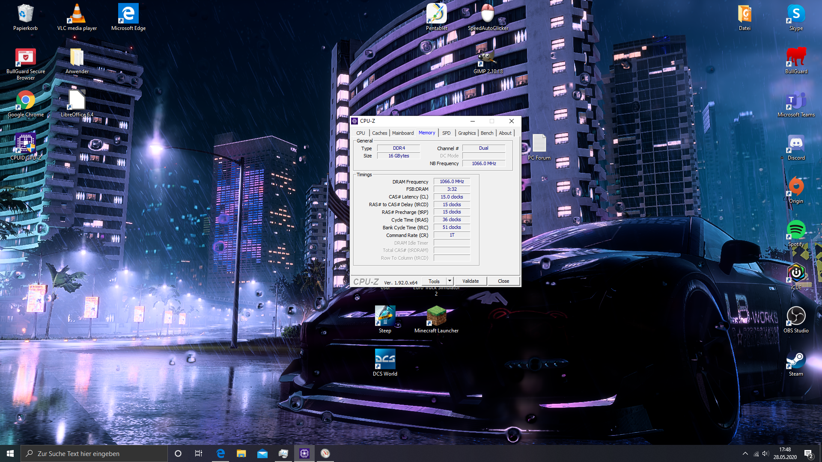This screenshot has height=462, width=822.
Task: Open the SPD tab in CPU-Z
Action: click(446, 133)
